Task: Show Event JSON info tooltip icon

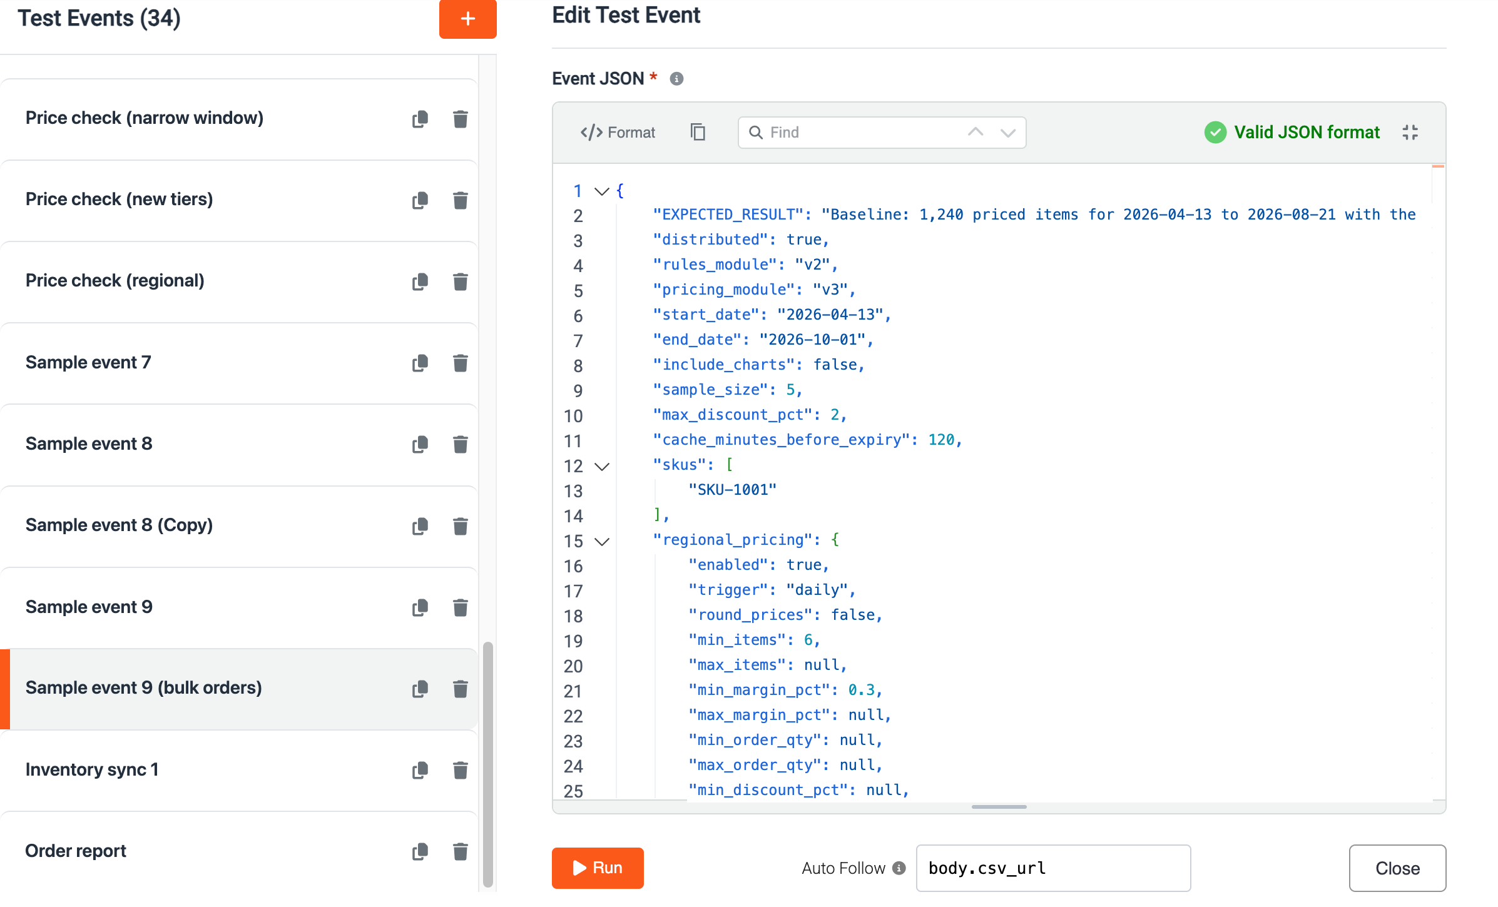Action: (x=676, y=79)
